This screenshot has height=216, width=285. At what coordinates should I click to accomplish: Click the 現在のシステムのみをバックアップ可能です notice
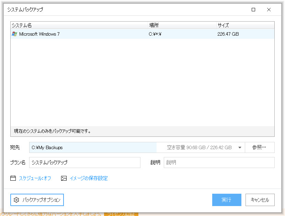pos(52,131)
